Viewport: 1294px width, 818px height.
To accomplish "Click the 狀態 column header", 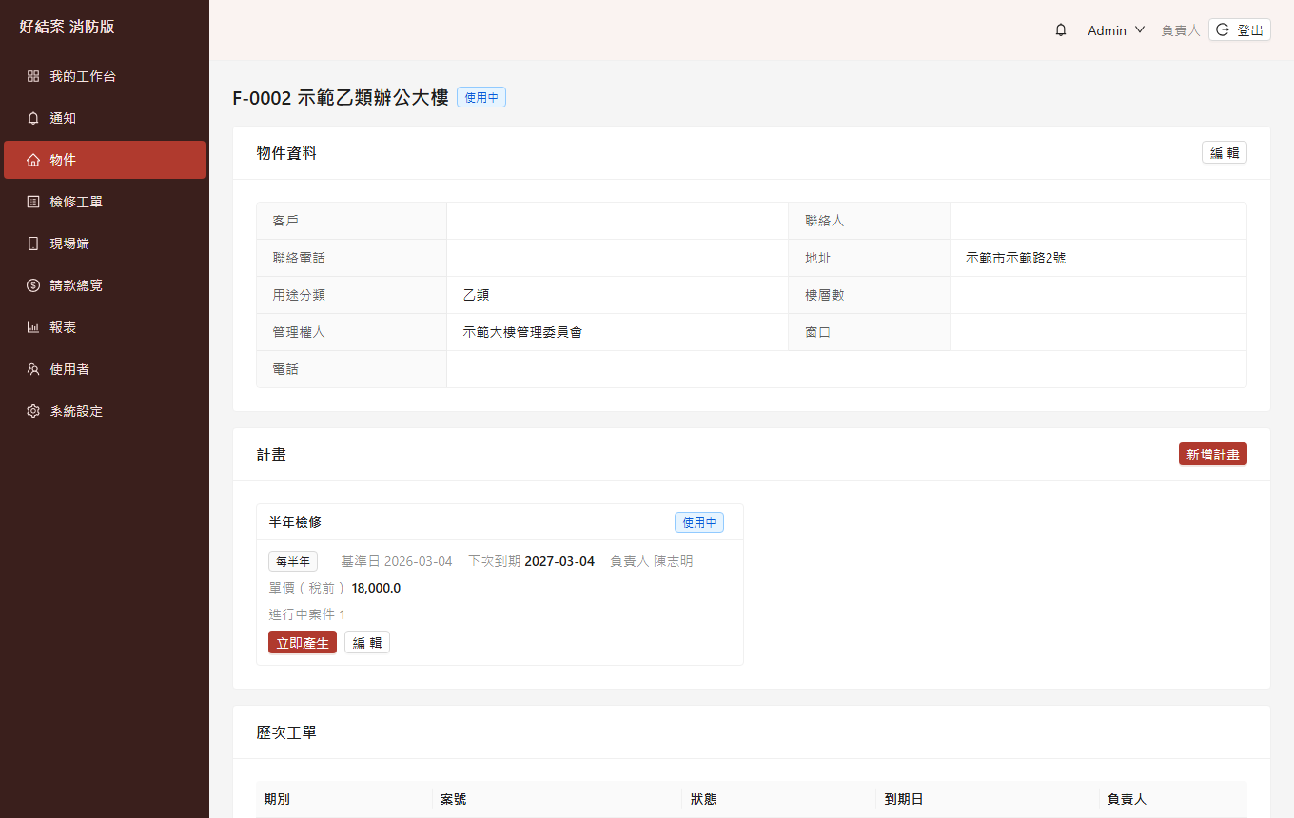I will coord(703,799).
